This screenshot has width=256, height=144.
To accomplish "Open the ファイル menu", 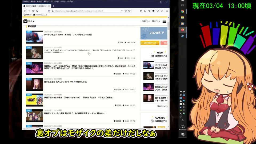I will [x=26, y=2].
